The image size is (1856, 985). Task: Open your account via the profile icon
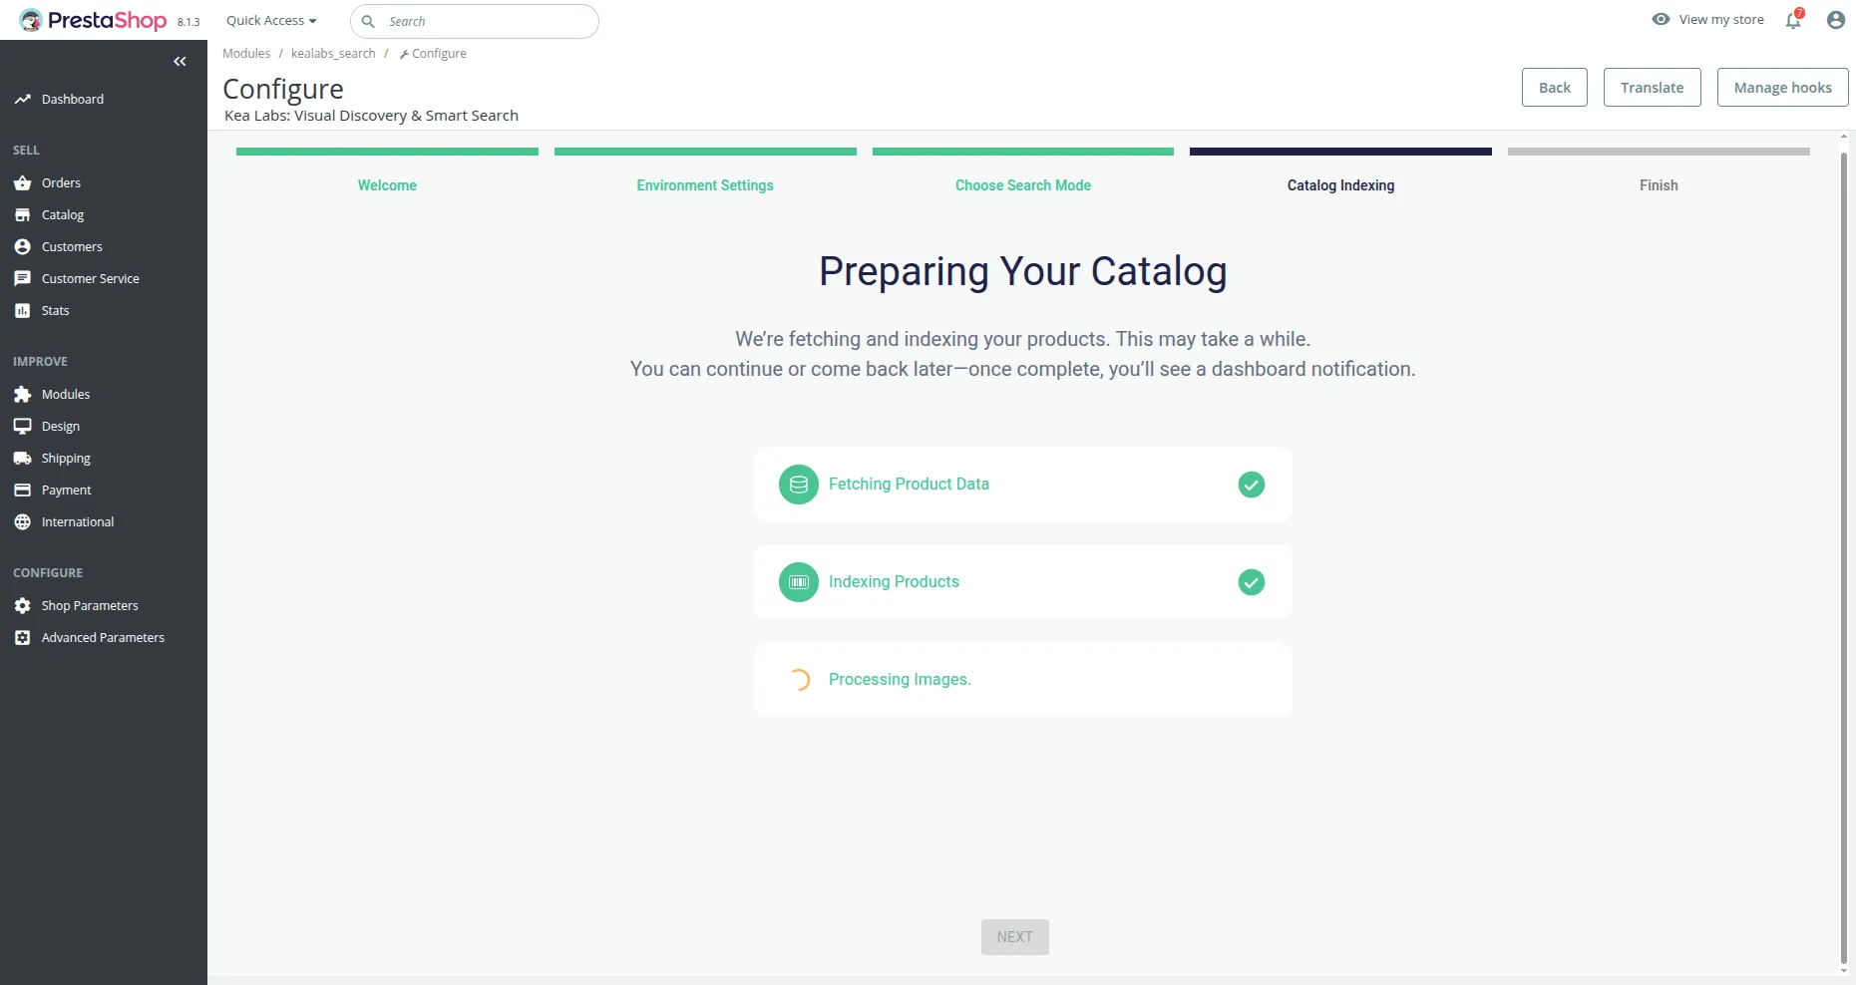1835,20
